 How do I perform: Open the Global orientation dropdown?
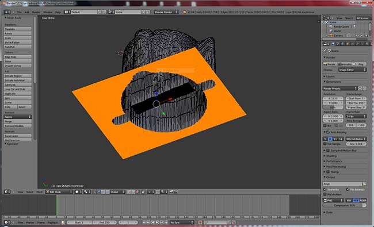pos(117,192)
